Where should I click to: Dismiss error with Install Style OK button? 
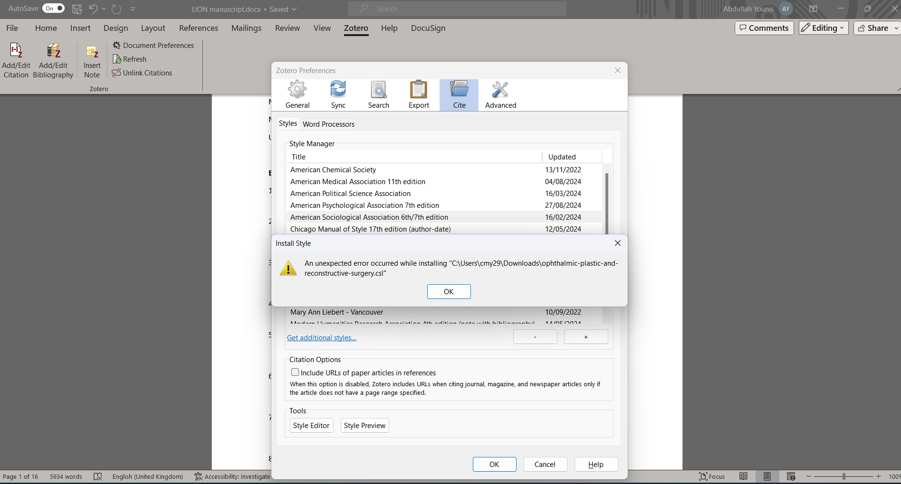449,291
